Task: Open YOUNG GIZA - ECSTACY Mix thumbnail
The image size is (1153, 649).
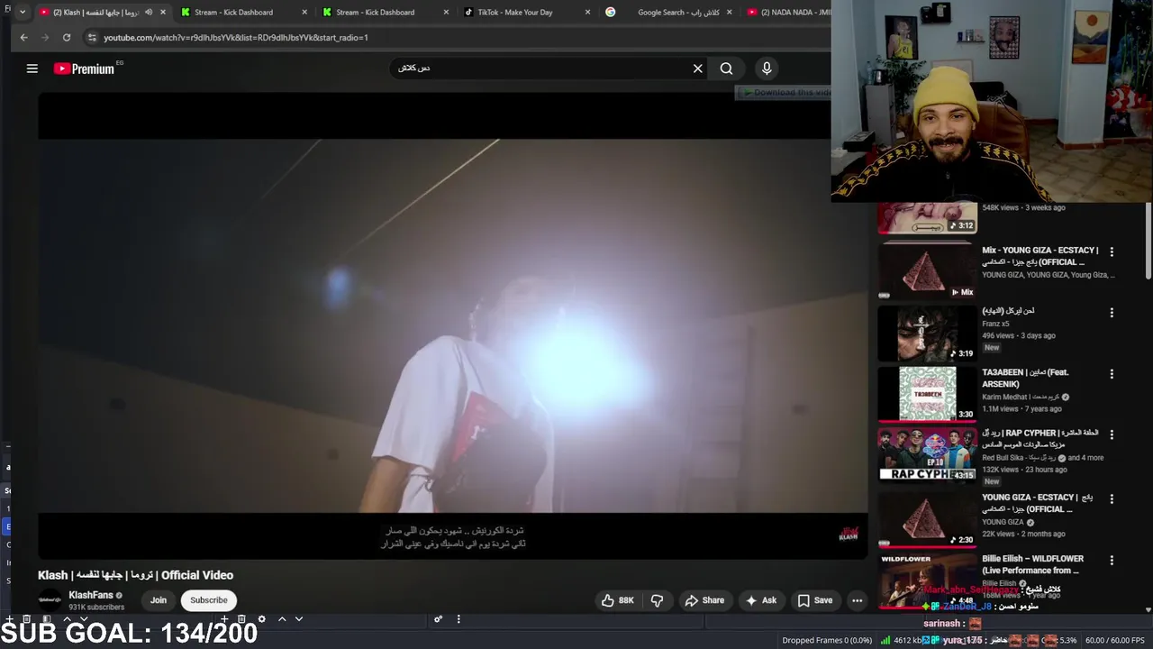Action: 927,272
